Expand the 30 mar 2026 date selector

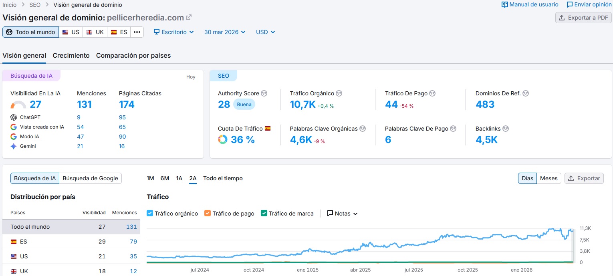pos(225,32)
